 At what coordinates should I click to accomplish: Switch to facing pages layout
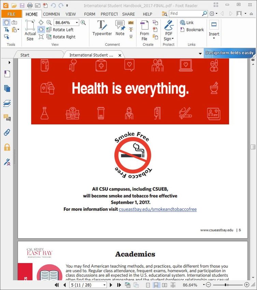(165, 285)
